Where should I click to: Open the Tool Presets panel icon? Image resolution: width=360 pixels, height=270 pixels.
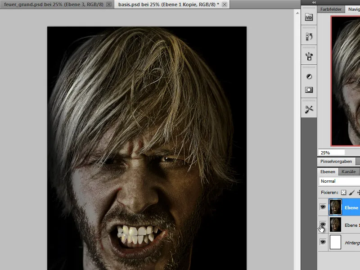pyautogui.click(x=309, y=55)
